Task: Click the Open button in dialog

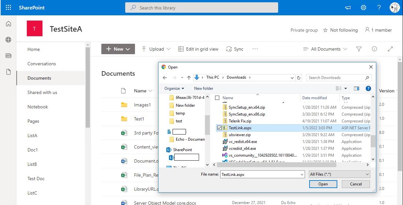Action: [x=323, y=184]
